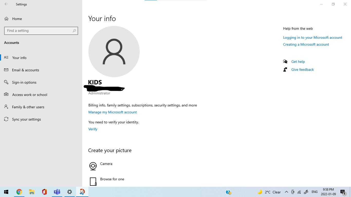The height and width of the screenshot is (197, 351).
Task: Click the search magnifier in Find a setting
Action: [74, 31]
